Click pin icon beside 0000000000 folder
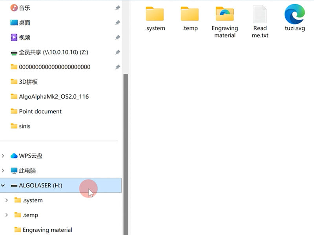The width and height of the screenshot is (314, 235). click(x=117, y=67)
